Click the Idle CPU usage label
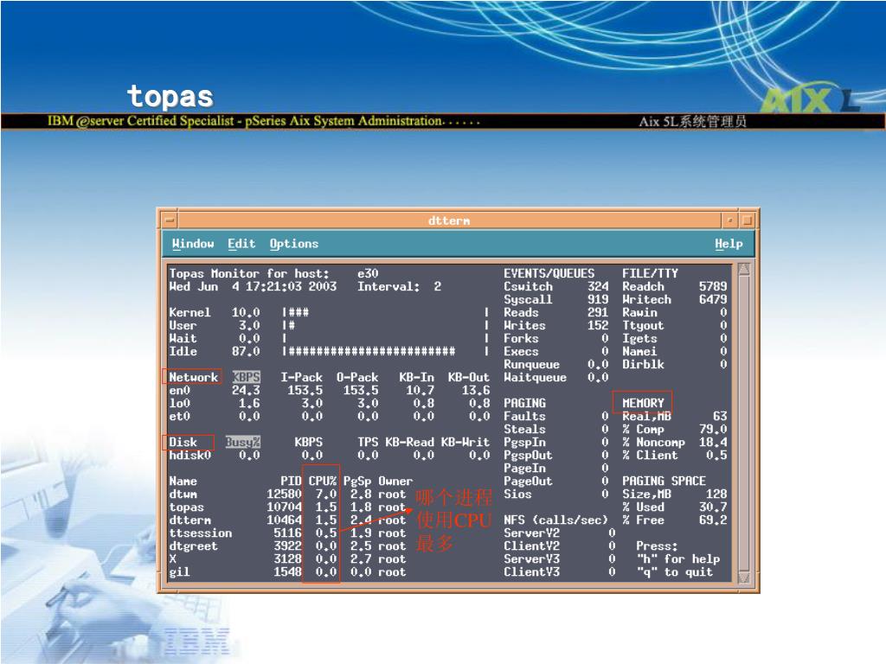886x664 pixels. point(183,351)
